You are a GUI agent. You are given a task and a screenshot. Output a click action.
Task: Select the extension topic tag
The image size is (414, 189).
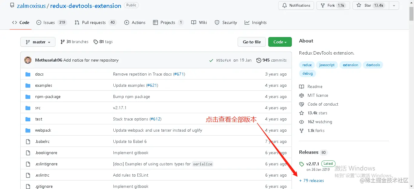tap(350, 65)
